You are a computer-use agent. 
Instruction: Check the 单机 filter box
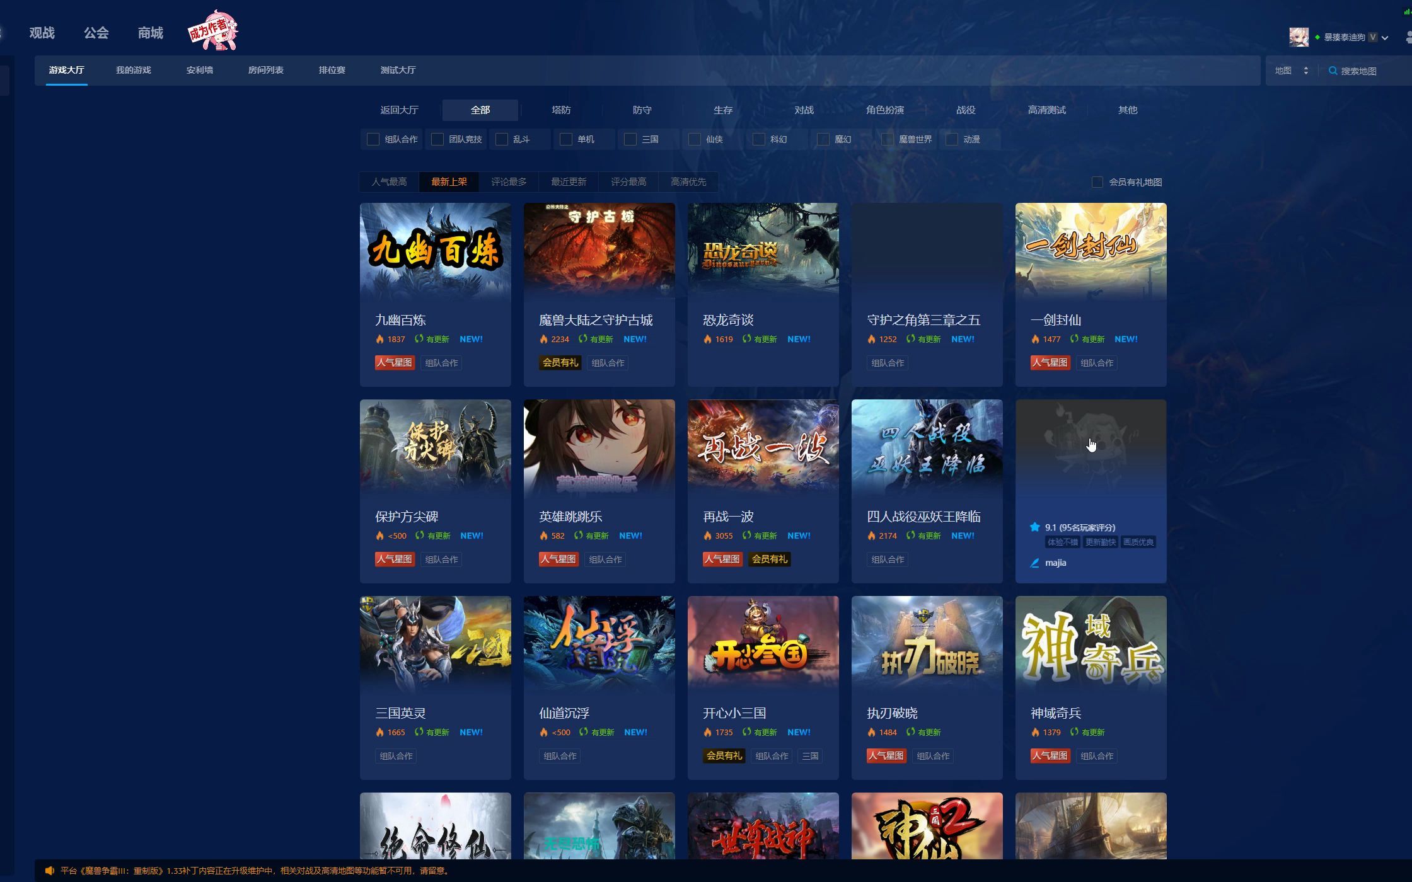(566, 139)
